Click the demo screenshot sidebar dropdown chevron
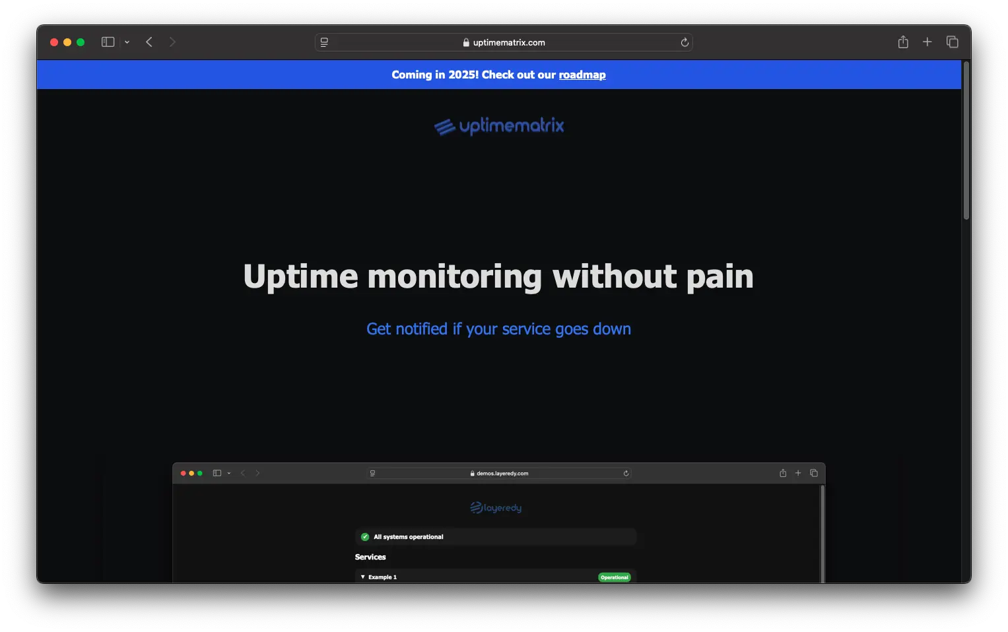The width and height of the screenshot is (1008, 632). (x=229, y=473)
